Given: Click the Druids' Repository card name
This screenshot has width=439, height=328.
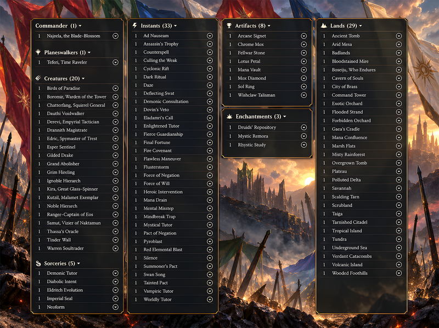Looking at the screenshot, I should click(x=257, y=128).
